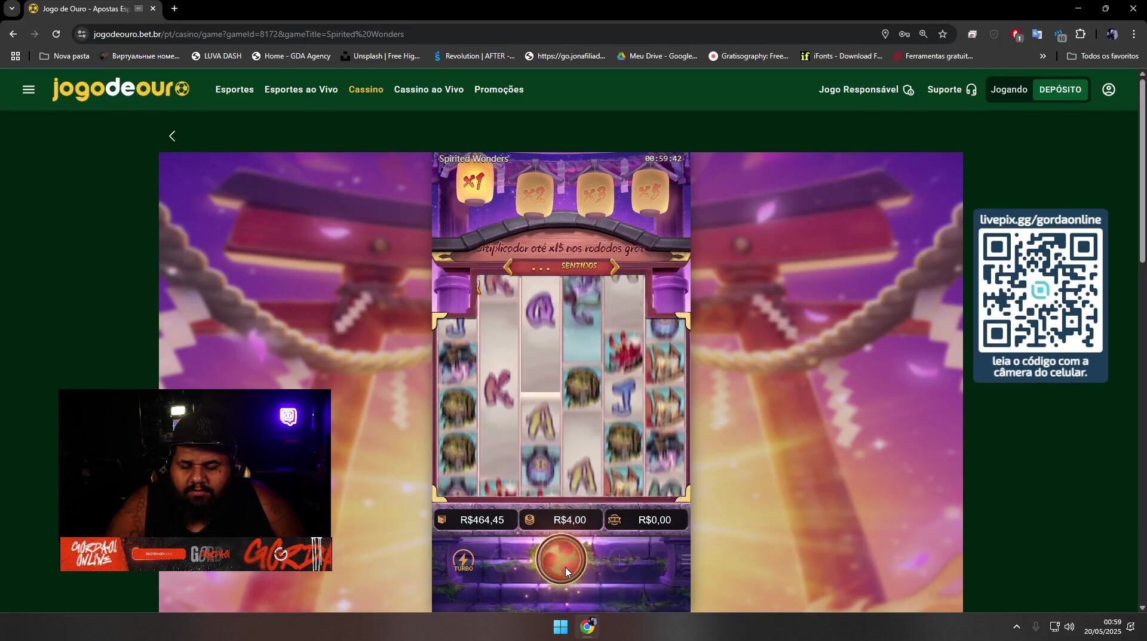Click Chrome icon in taskbar

(587, 627)
